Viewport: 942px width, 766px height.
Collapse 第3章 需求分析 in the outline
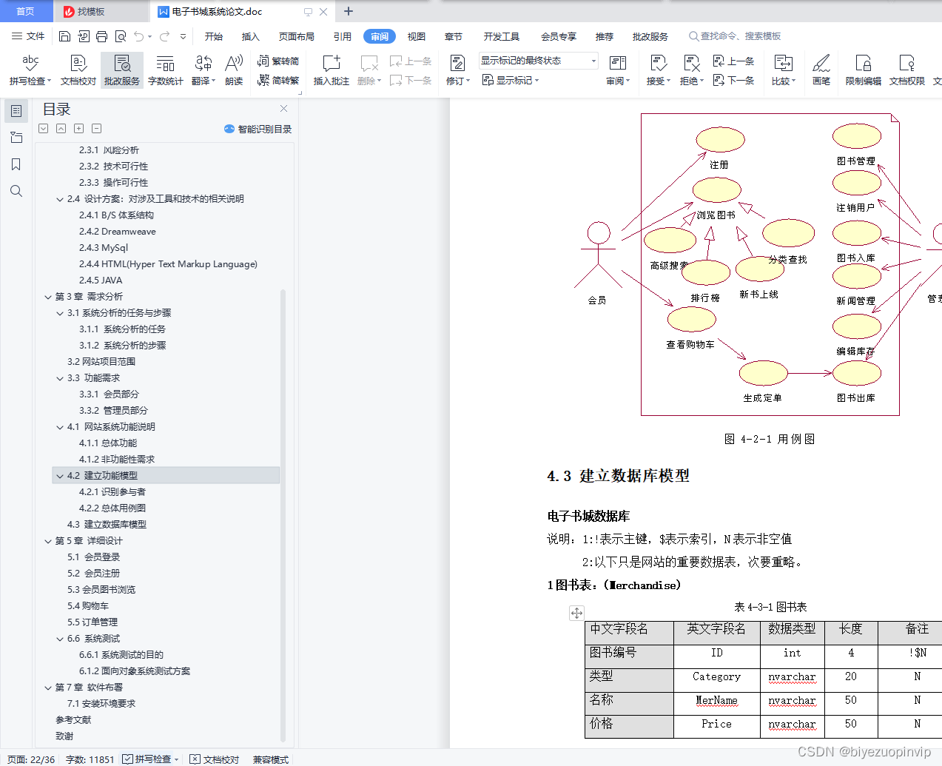pos(47,296)
